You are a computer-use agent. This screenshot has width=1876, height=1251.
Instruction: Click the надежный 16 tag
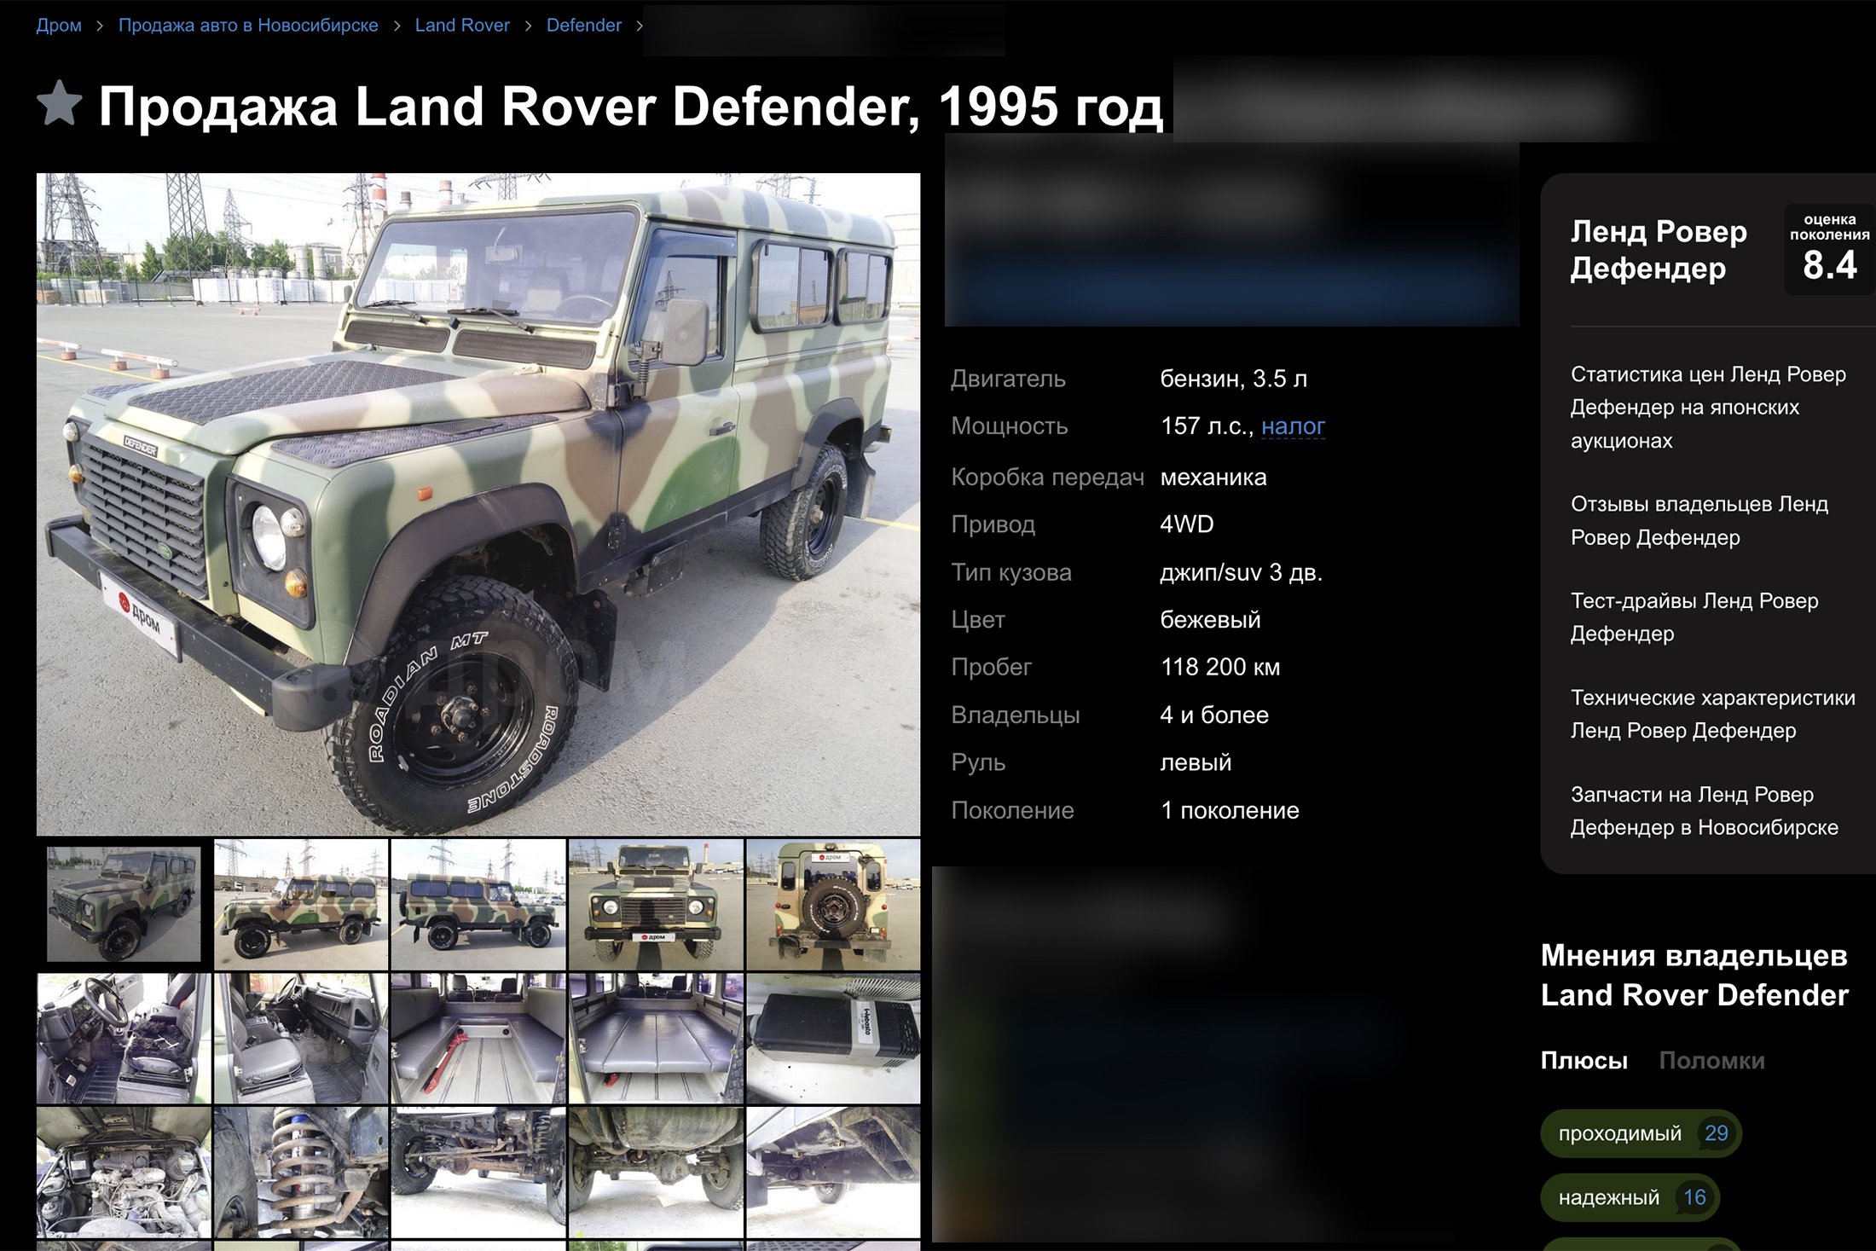click(1629, 1197)
